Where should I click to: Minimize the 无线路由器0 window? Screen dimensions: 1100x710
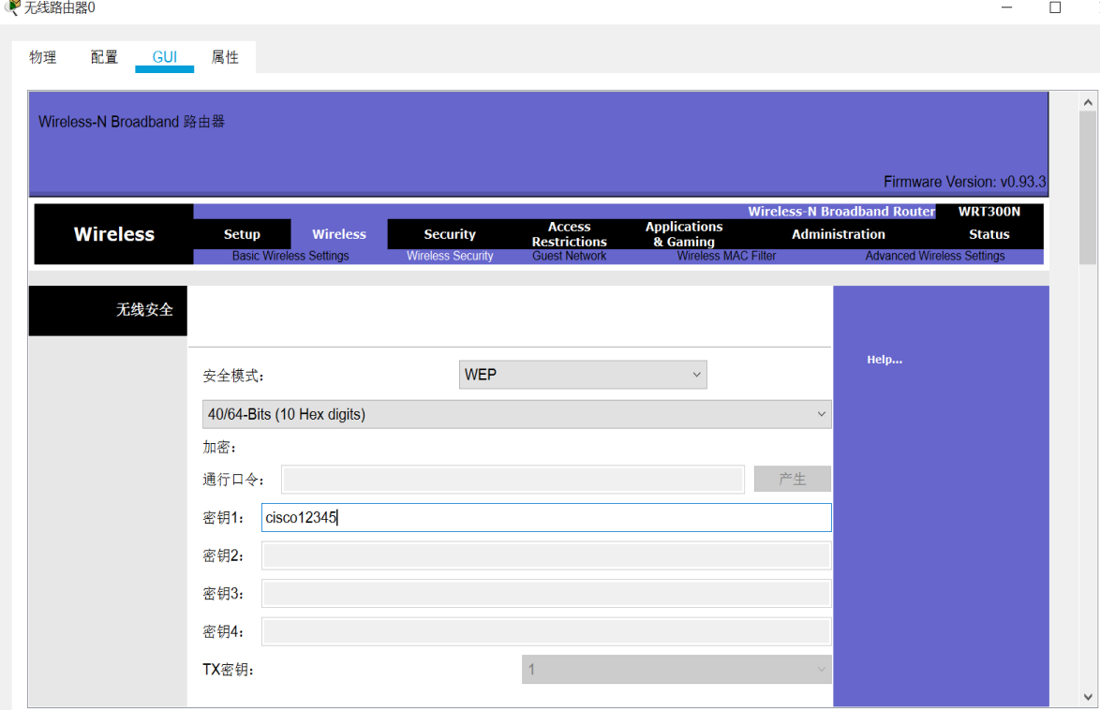(x=1006, y=7)
